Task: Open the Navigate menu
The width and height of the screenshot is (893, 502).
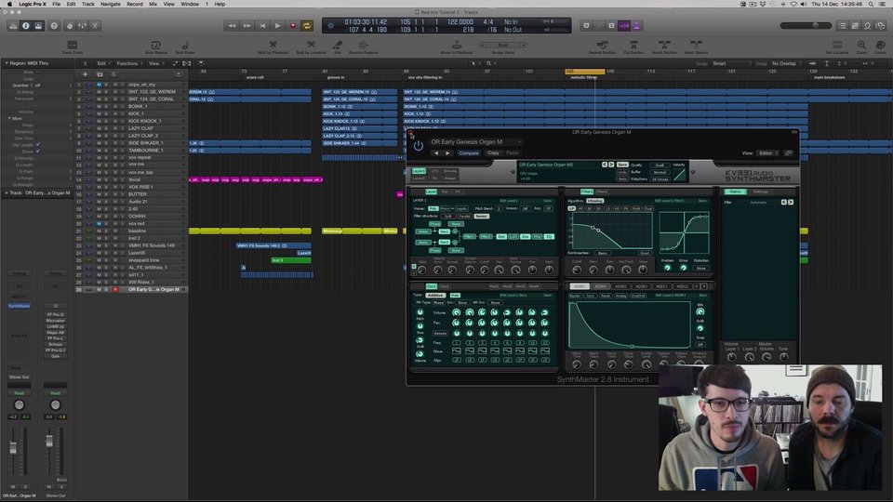Action: (x=111, y=4)
